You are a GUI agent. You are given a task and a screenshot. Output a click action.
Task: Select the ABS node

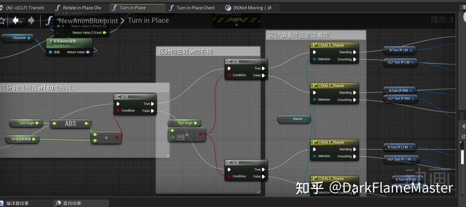tap(71, 123)
